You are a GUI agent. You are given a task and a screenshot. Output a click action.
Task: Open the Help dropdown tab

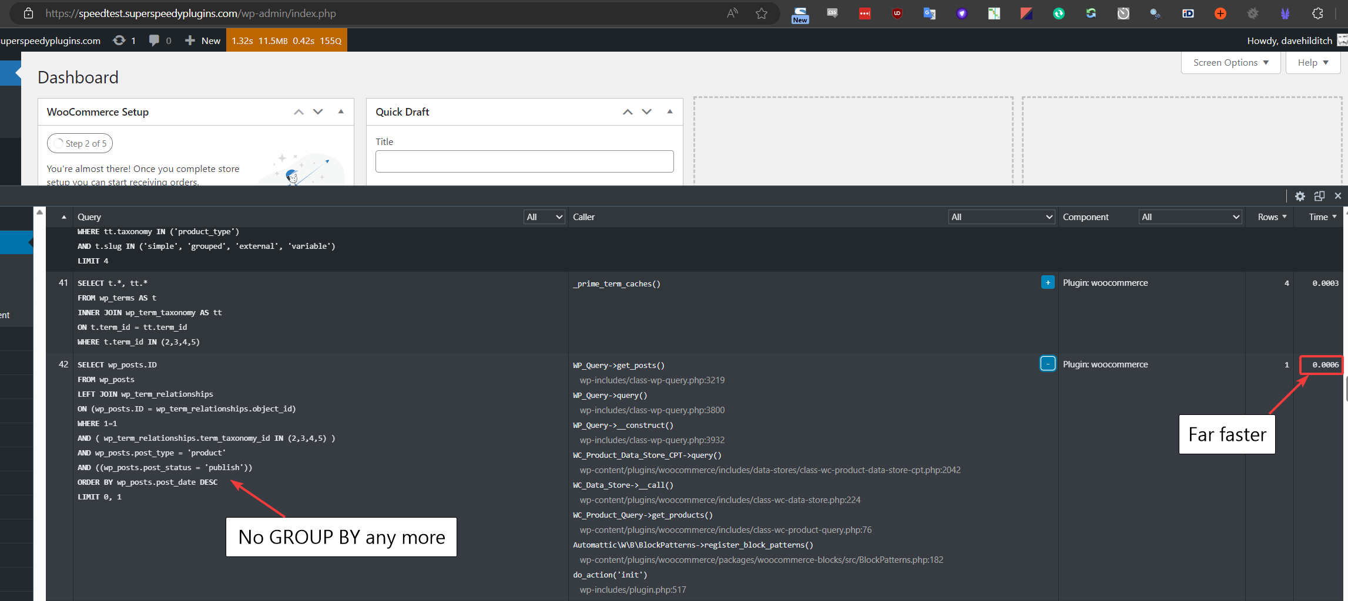click(x=1313, y=63)
